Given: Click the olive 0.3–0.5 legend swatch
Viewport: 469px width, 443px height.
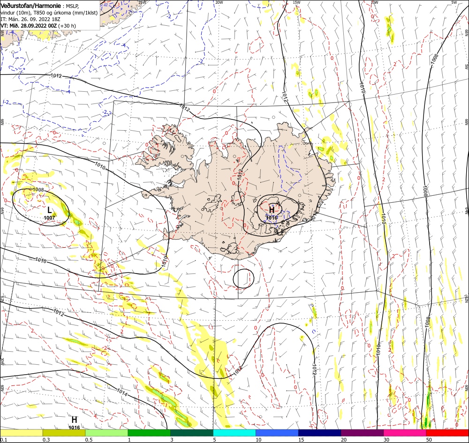Looking at the screenshot, I should [64, 433].
